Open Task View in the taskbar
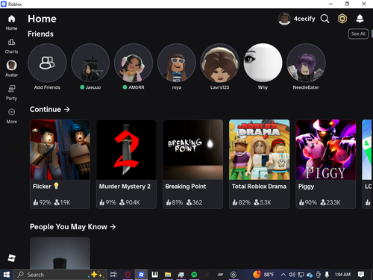 (113, 275)
